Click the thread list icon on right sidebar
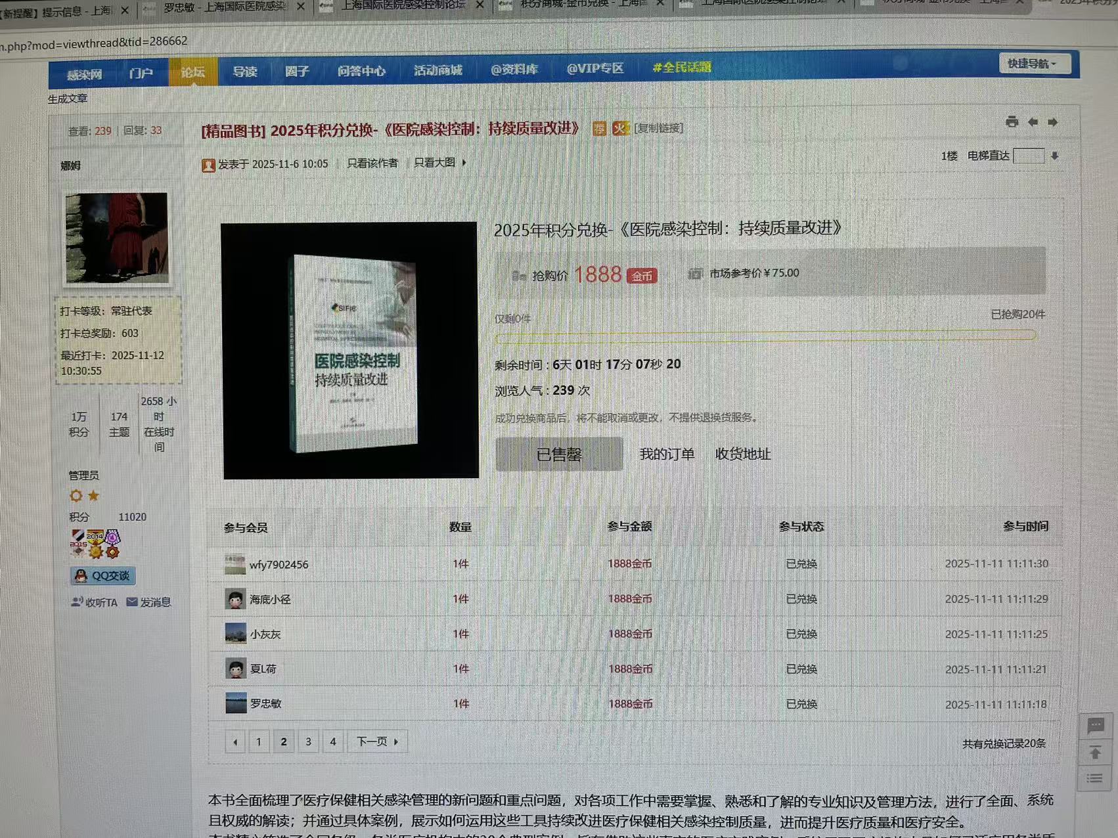 1095,779
